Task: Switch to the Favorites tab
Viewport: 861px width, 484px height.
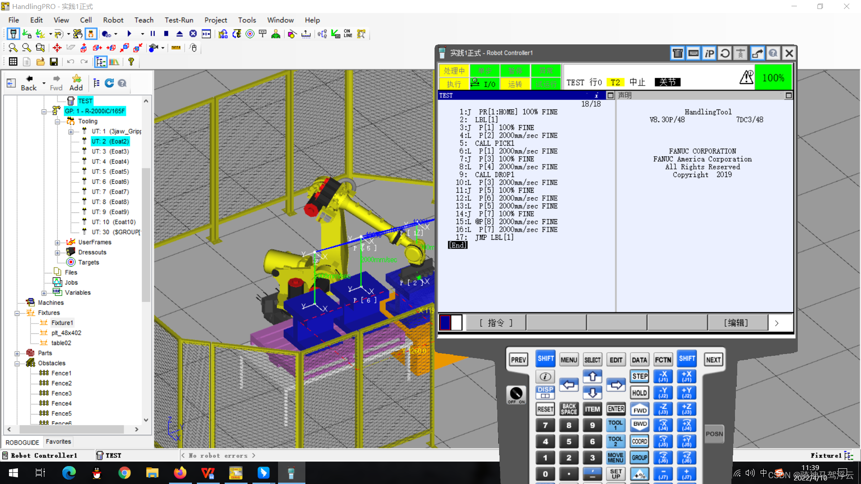Action: coord(58,441)
